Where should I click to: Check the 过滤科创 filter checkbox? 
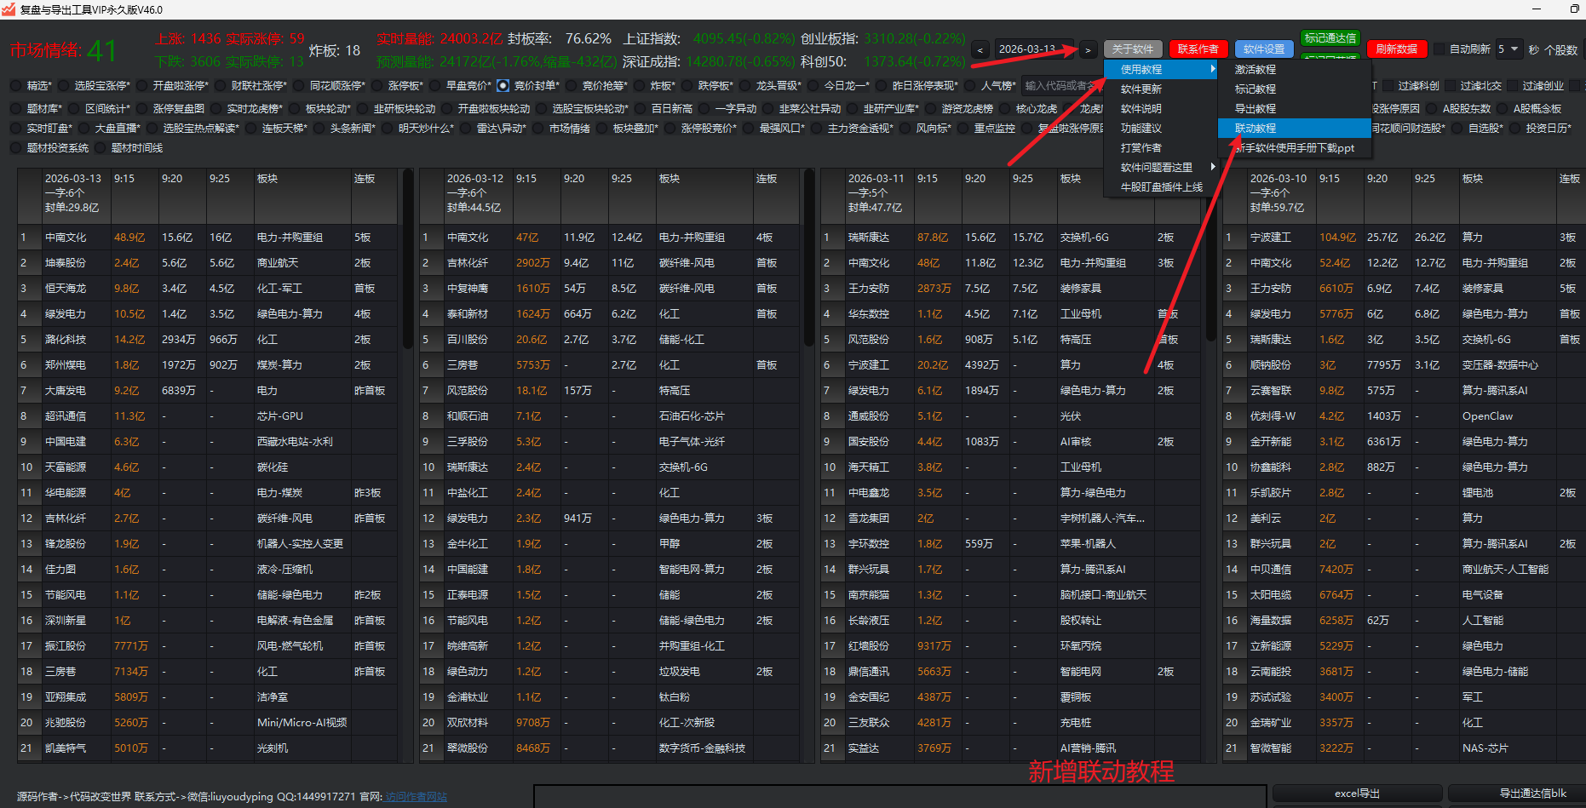coord(1388,86)
